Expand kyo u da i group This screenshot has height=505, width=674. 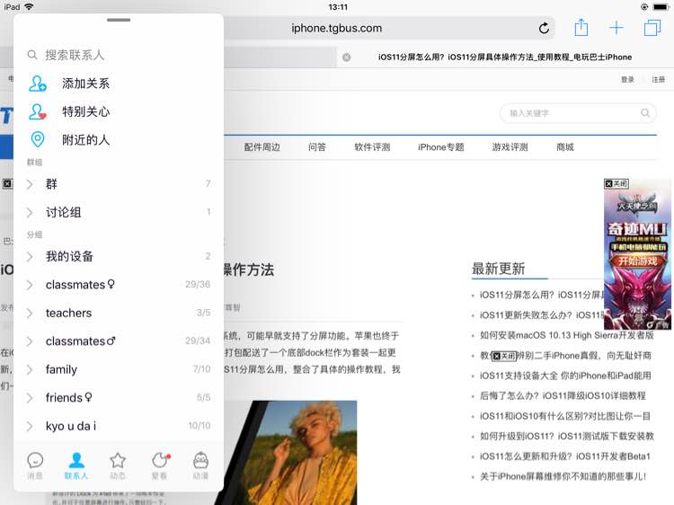(119, 426)
